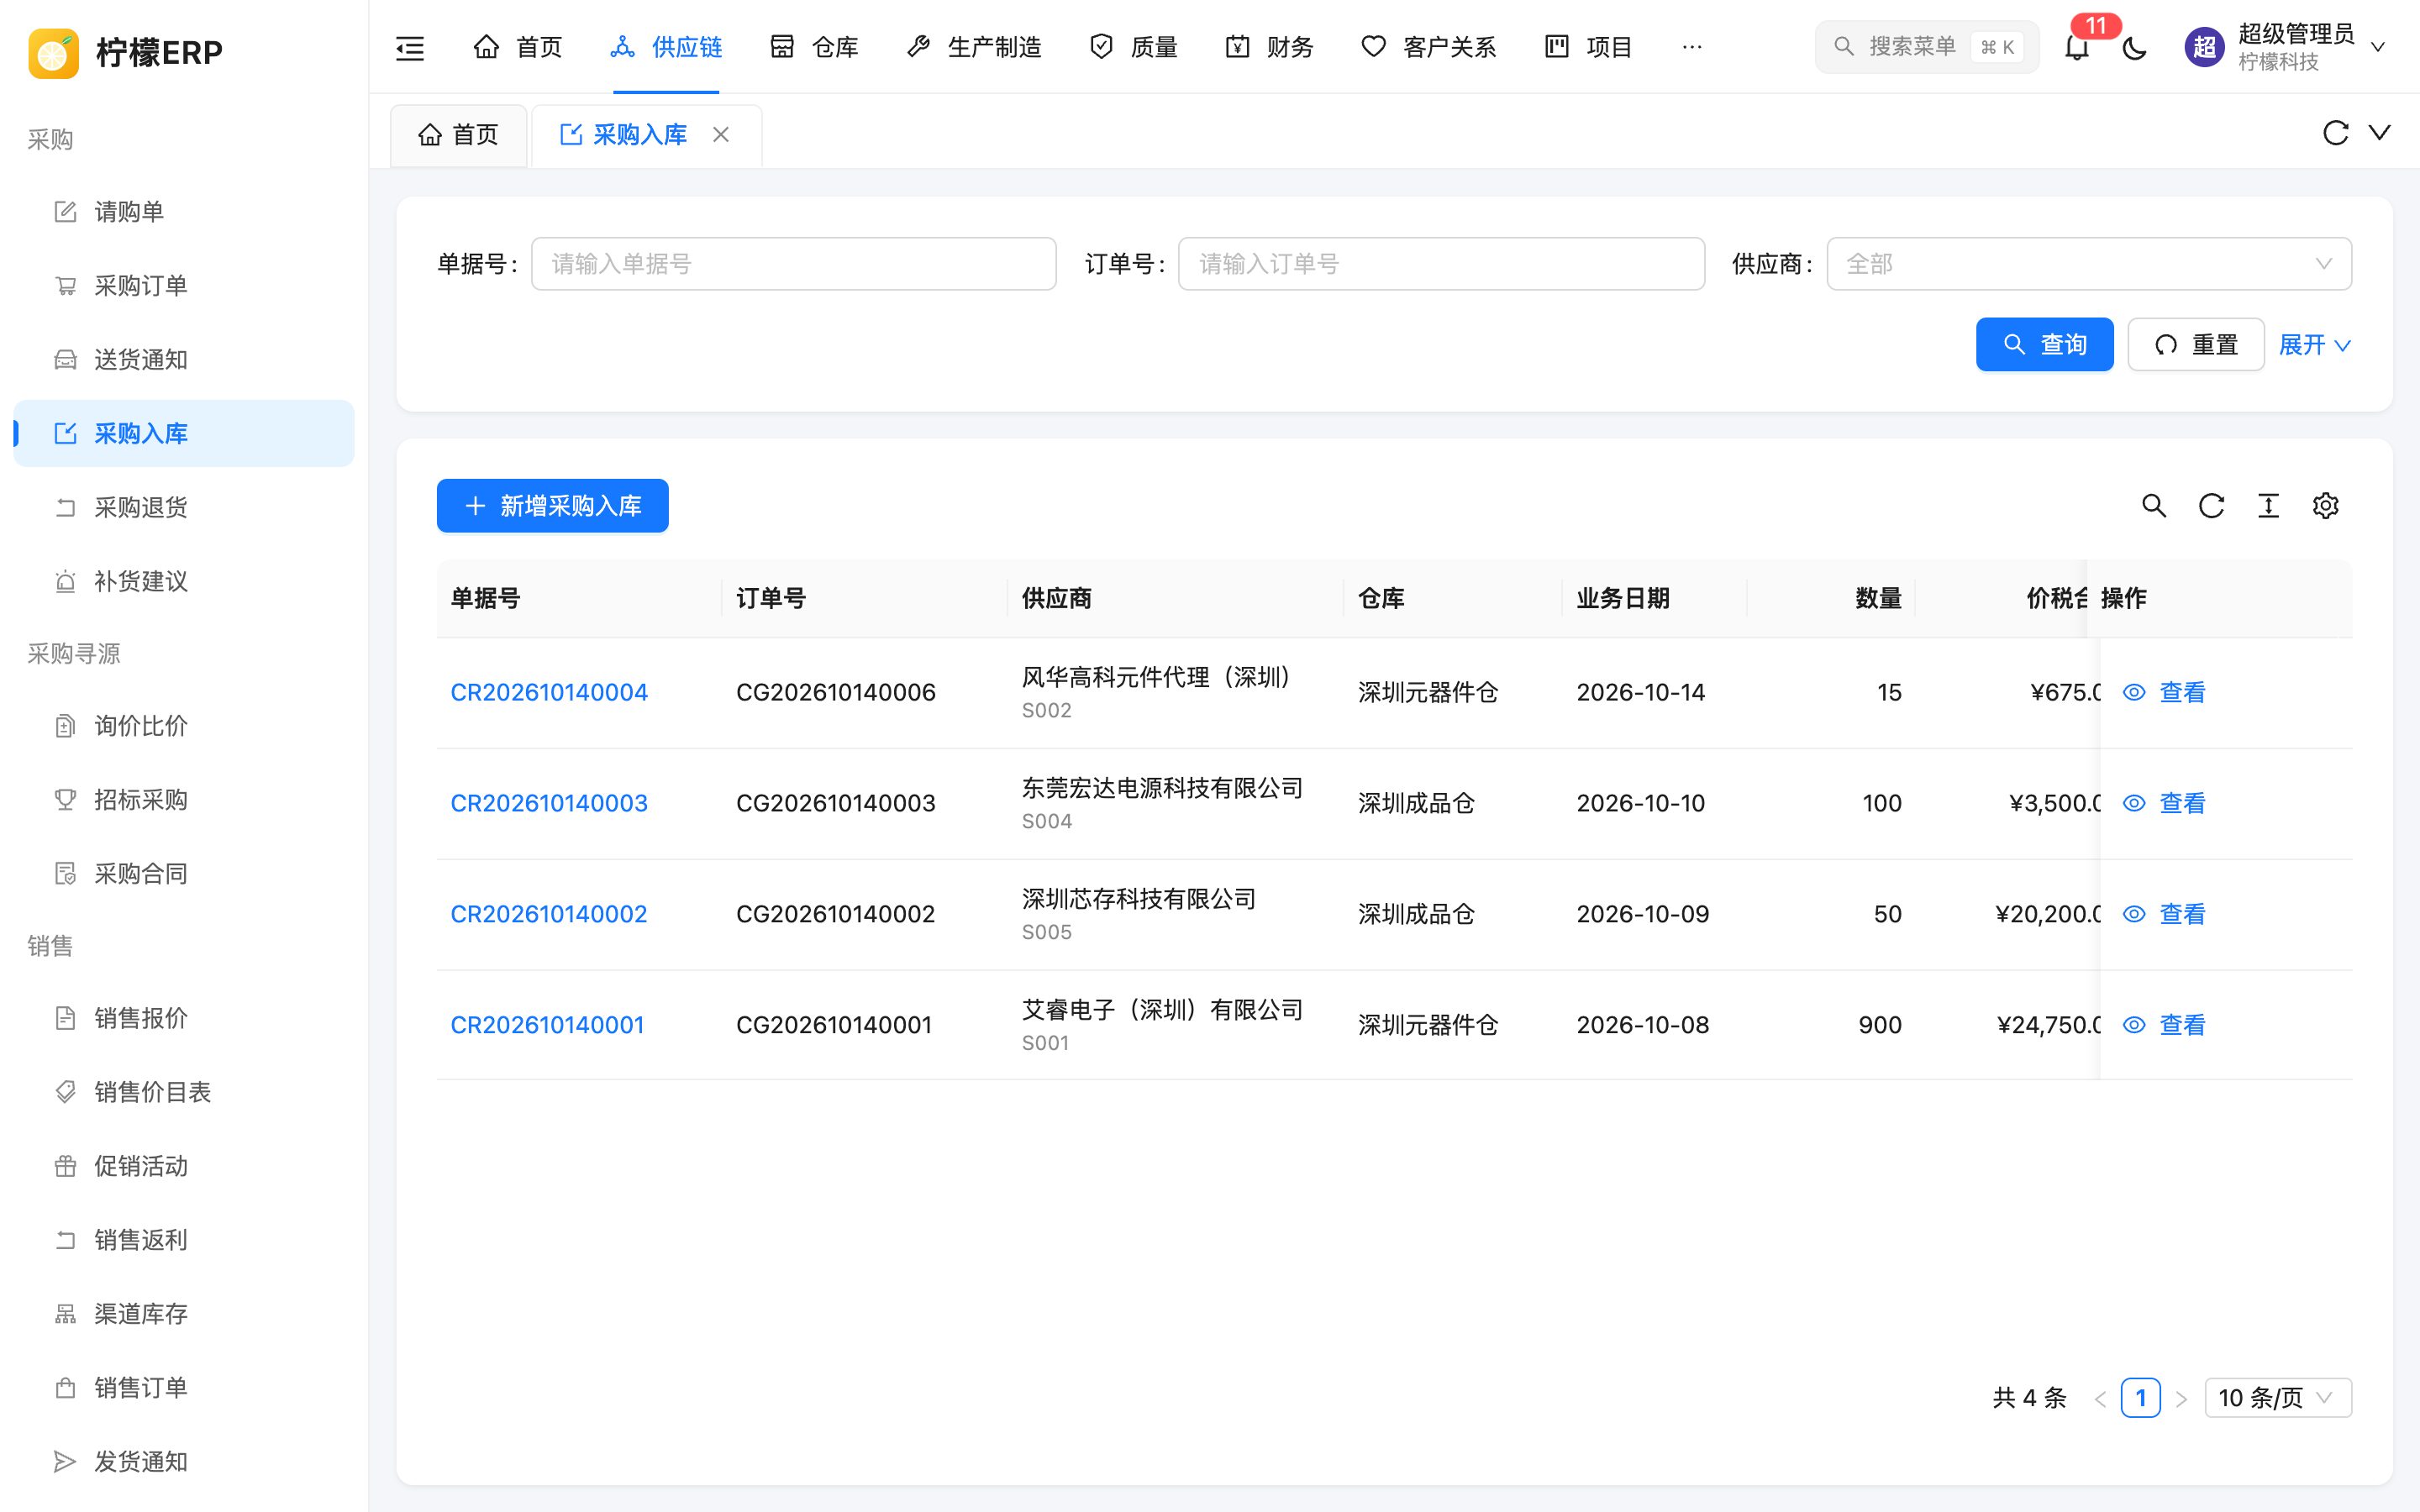Open the notification bell
The image size is (2420, 1512).
pos(2077,47)
